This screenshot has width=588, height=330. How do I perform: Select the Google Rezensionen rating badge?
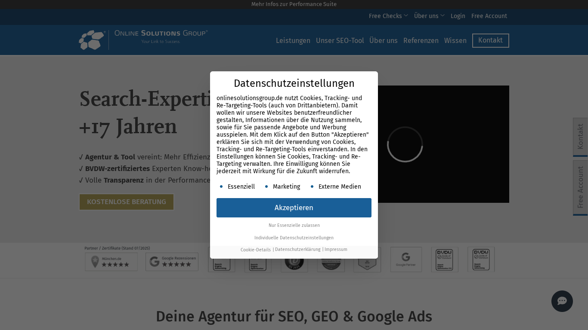(x=172, y=261)
